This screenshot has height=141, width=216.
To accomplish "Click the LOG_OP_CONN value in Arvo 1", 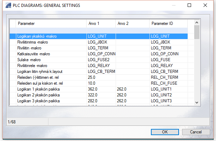I will point(101,54).
